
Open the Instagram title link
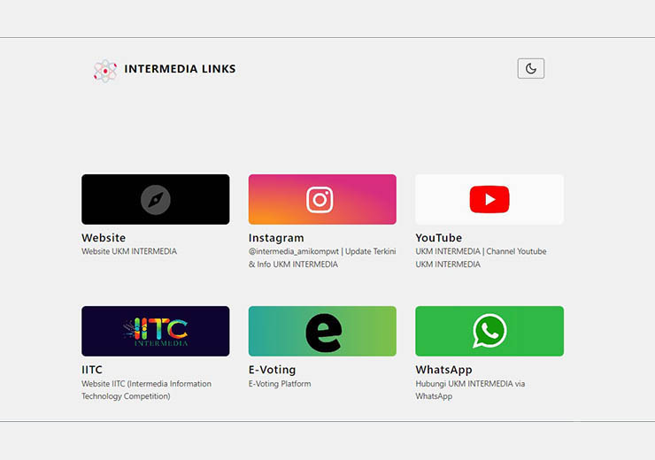276,238
